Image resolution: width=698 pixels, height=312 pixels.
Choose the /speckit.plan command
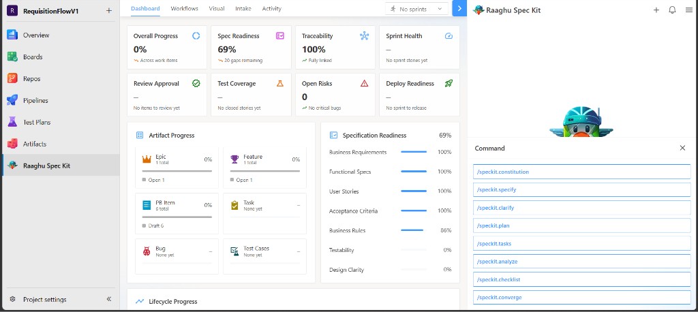pos(581,225)
